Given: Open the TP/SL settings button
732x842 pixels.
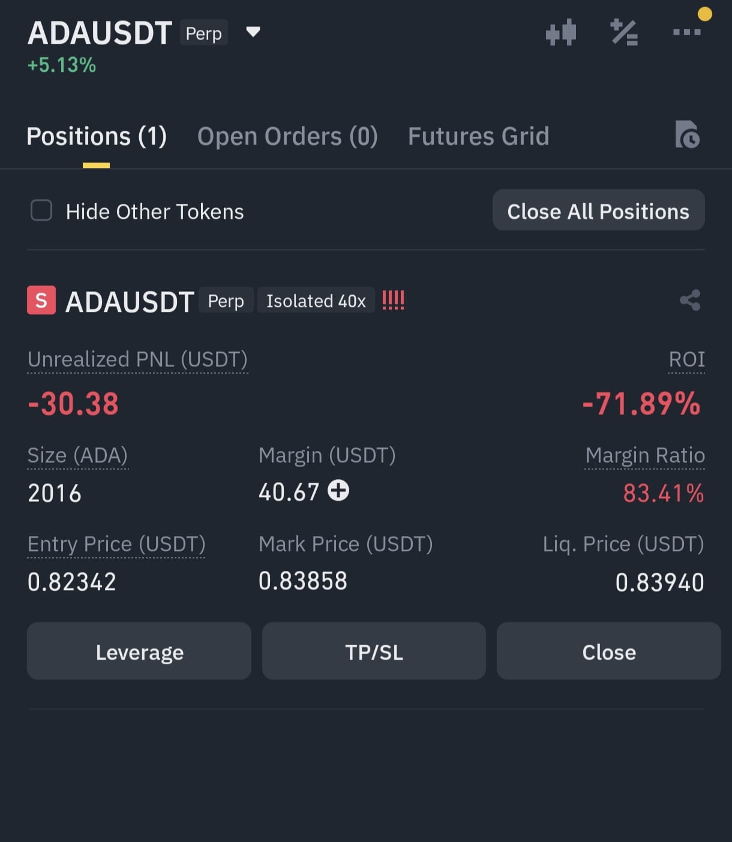Looking at the screenshot, I should (x=374, y=651).
